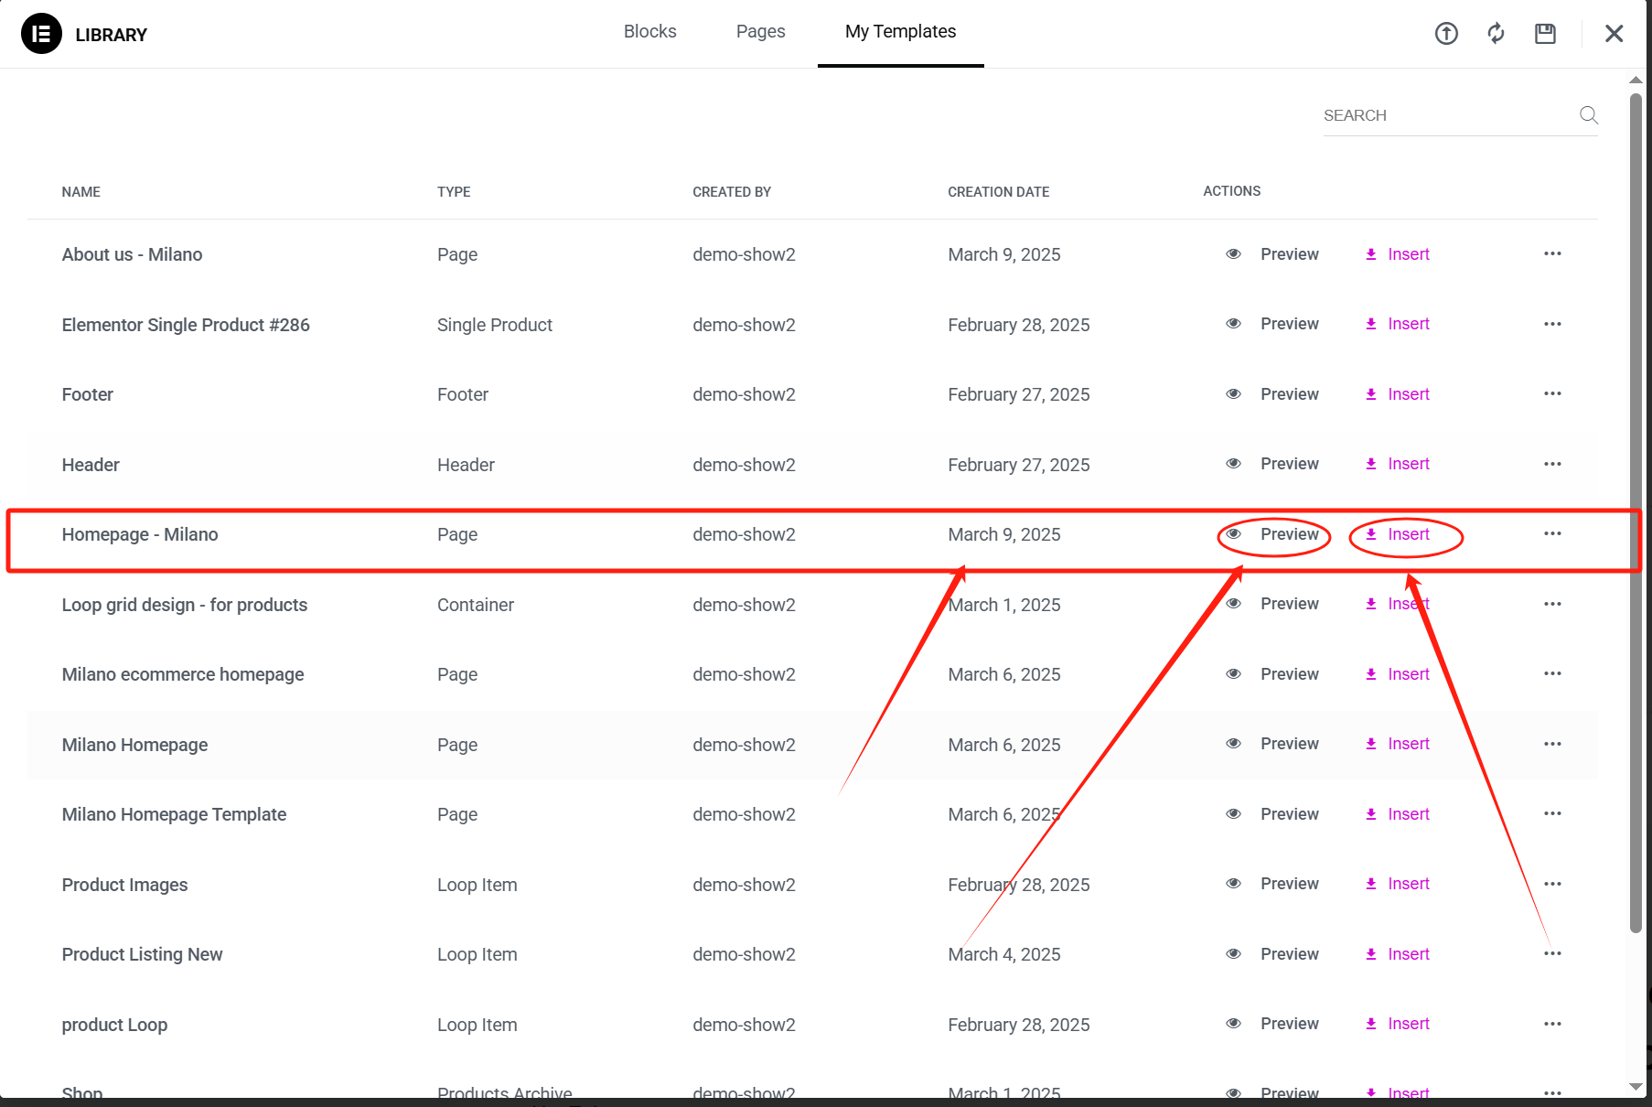Insert the Homepage - Milano template
The image size is (1652, 1107).
1407,534
